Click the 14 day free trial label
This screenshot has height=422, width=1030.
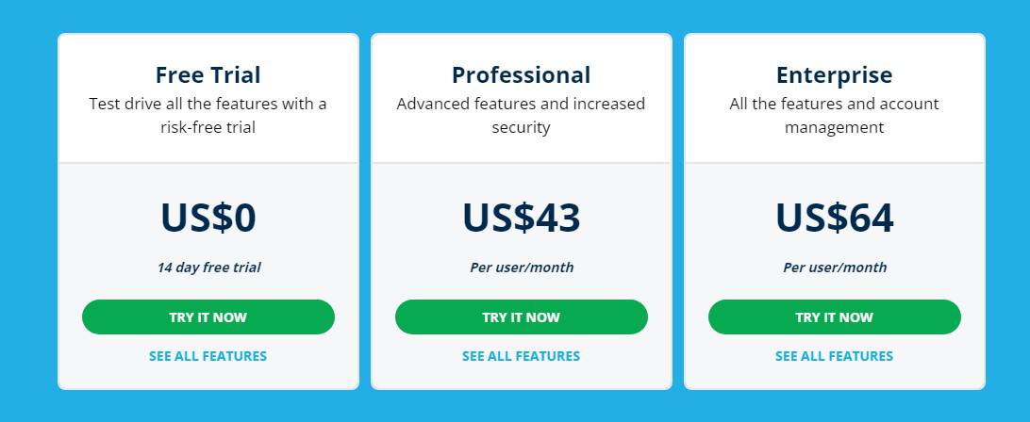[x=208, y=268]
